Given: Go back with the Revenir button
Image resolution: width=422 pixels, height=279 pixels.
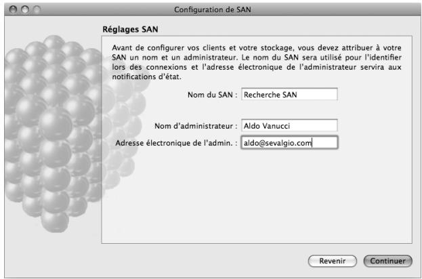Looking at the screenshot, I should [333, 261].
